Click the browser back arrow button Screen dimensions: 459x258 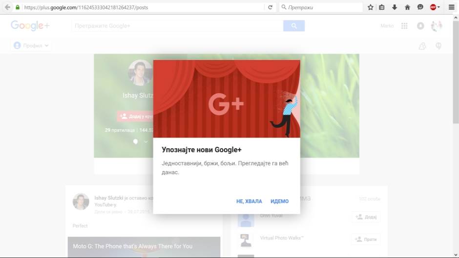(x=7, y=7)
